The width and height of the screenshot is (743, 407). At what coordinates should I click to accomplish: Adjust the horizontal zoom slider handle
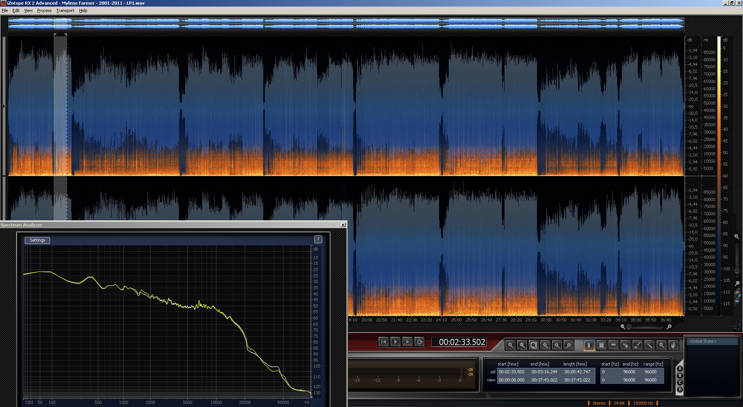click(629, 327)
